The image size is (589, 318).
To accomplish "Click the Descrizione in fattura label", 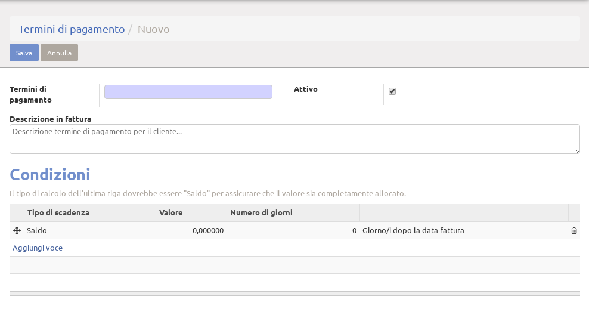I will (50, 119).
